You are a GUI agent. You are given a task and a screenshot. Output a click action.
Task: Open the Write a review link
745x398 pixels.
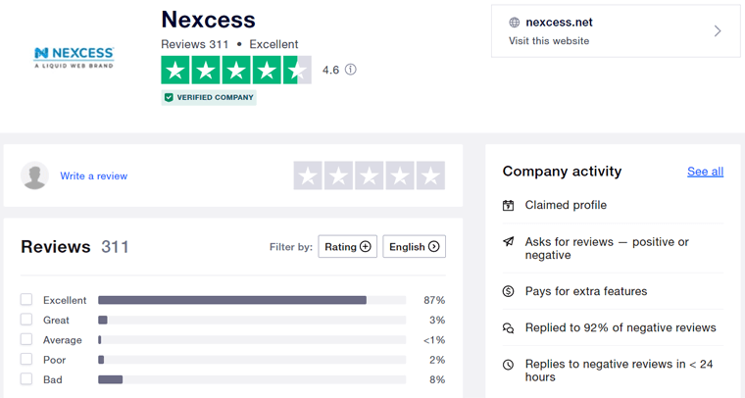point(93,176)
